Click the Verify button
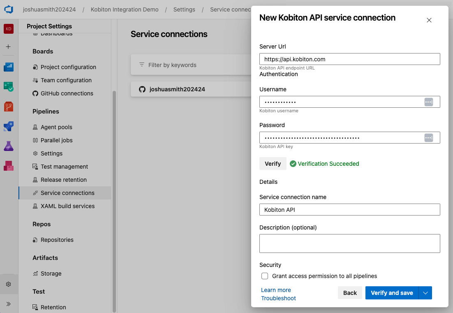 coord(273,164)
